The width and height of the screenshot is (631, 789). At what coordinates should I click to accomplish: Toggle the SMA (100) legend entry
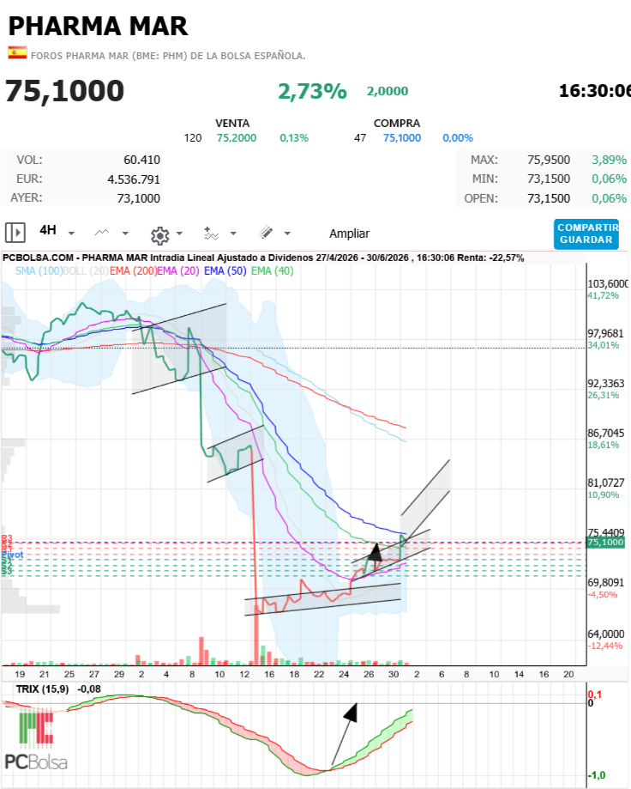tap(39, 270)
